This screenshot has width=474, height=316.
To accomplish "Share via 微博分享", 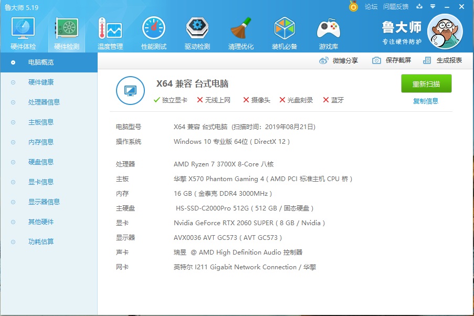I will pos(339,60).
